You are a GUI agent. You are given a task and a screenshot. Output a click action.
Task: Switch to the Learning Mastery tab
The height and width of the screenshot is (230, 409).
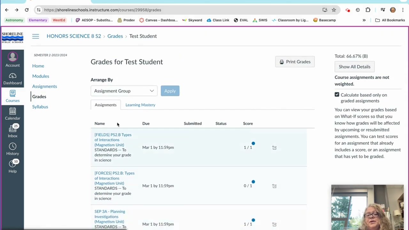140,105
